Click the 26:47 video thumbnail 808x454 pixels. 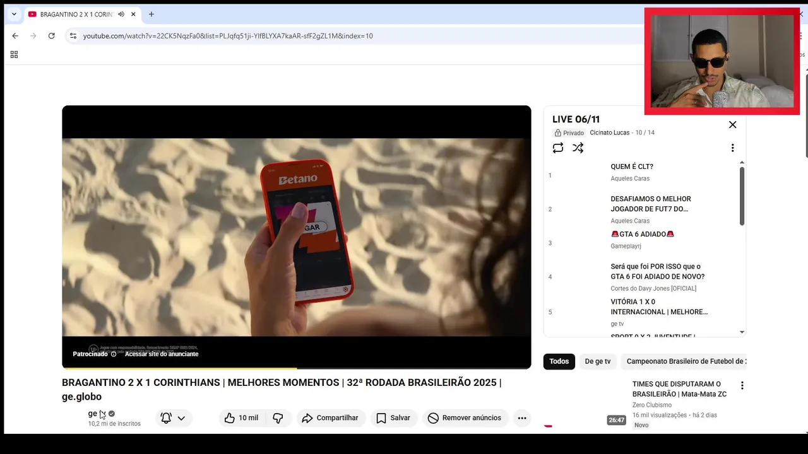pos(585,404)
